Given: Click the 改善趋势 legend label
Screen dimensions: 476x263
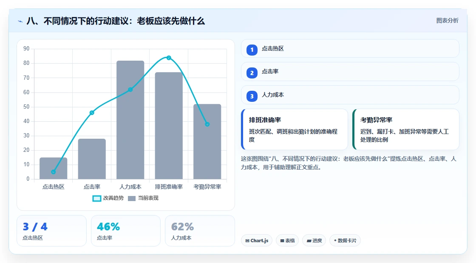Looking at the screenshot, I should tap(113, 198).
